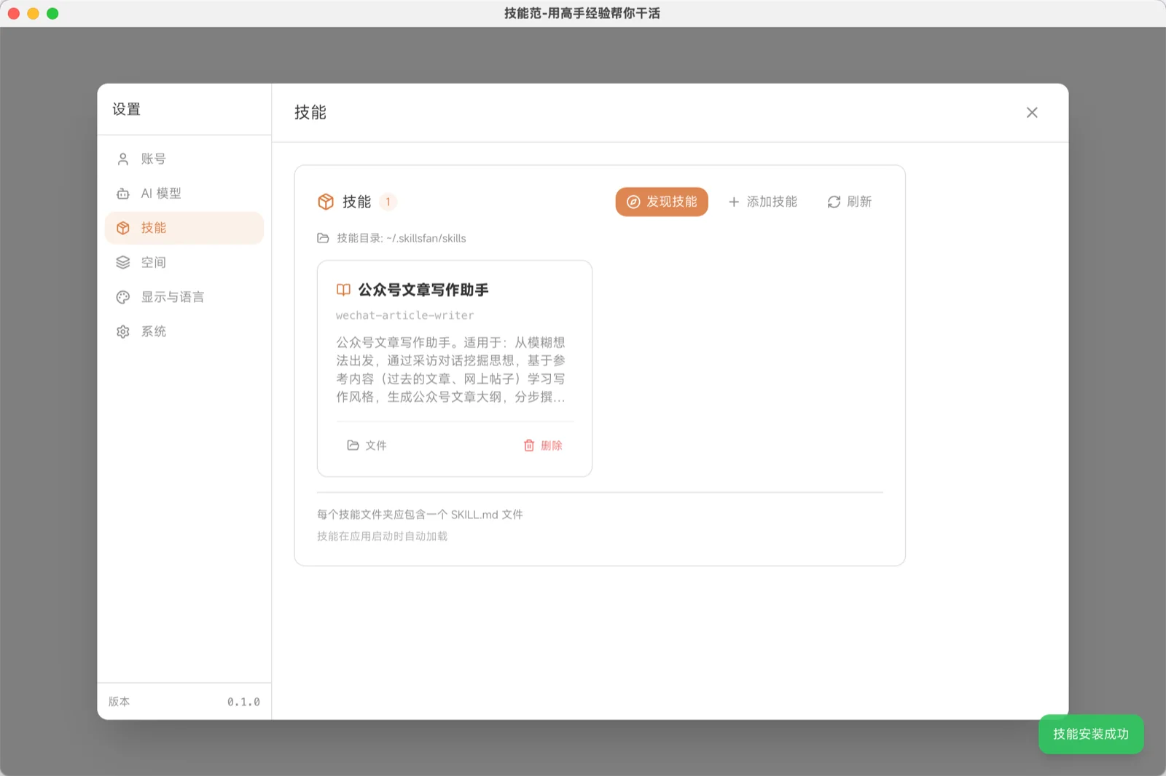Click the AI 模型 robot icon
This screenshot has width=1166, height=776.
(x=123, y=194)
